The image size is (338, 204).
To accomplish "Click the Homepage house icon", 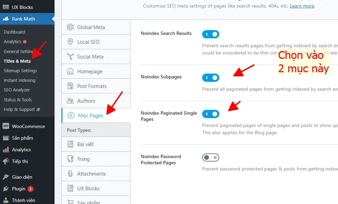I will (x=70, y=72).
